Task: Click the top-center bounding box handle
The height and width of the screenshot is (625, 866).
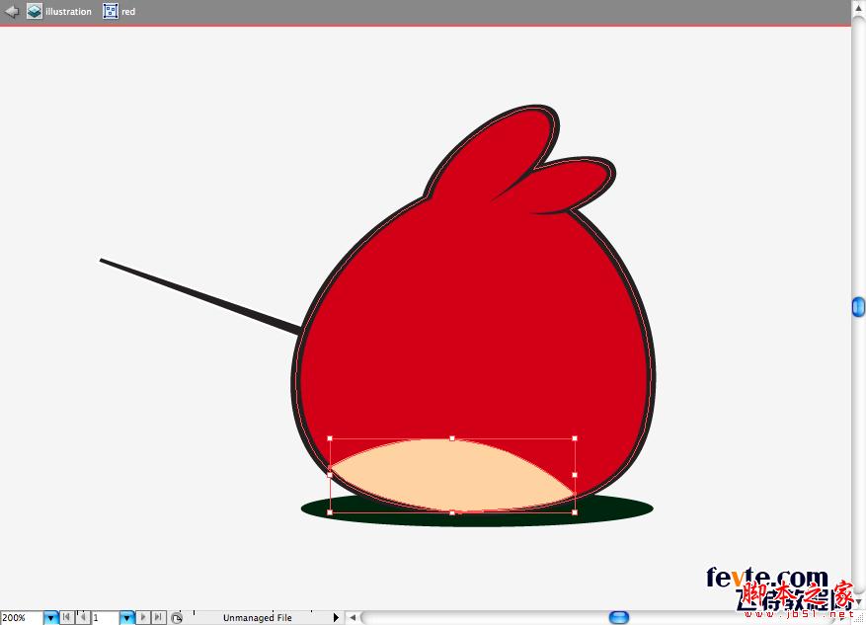Action: (x=452, y=438)
